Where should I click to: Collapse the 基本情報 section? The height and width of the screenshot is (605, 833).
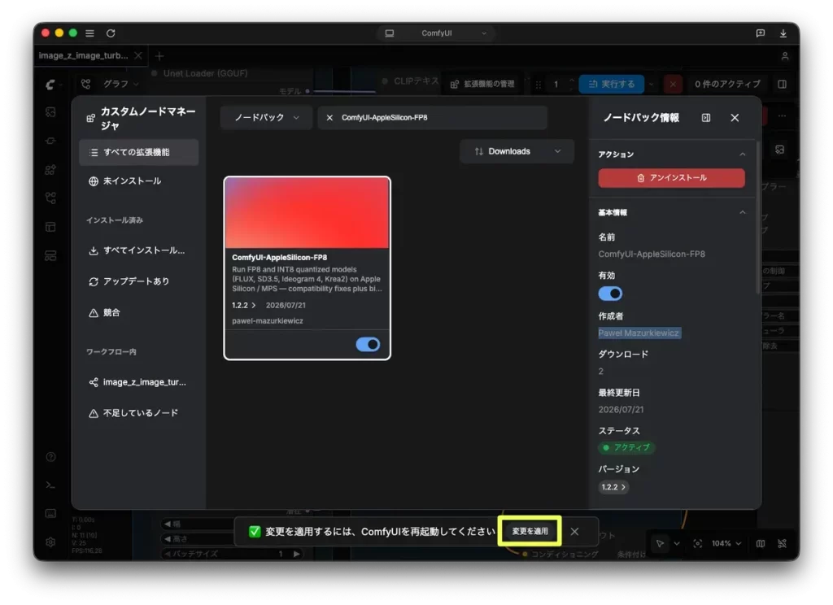tap(742, 212)
